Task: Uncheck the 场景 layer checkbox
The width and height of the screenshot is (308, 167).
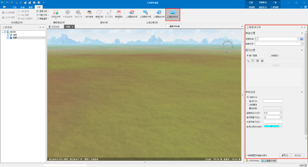Action: click(8, 38)
